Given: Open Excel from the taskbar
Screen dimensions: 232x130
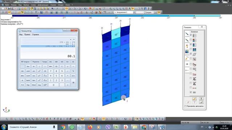Looking at the screenshot, I should tap(117, 127).
